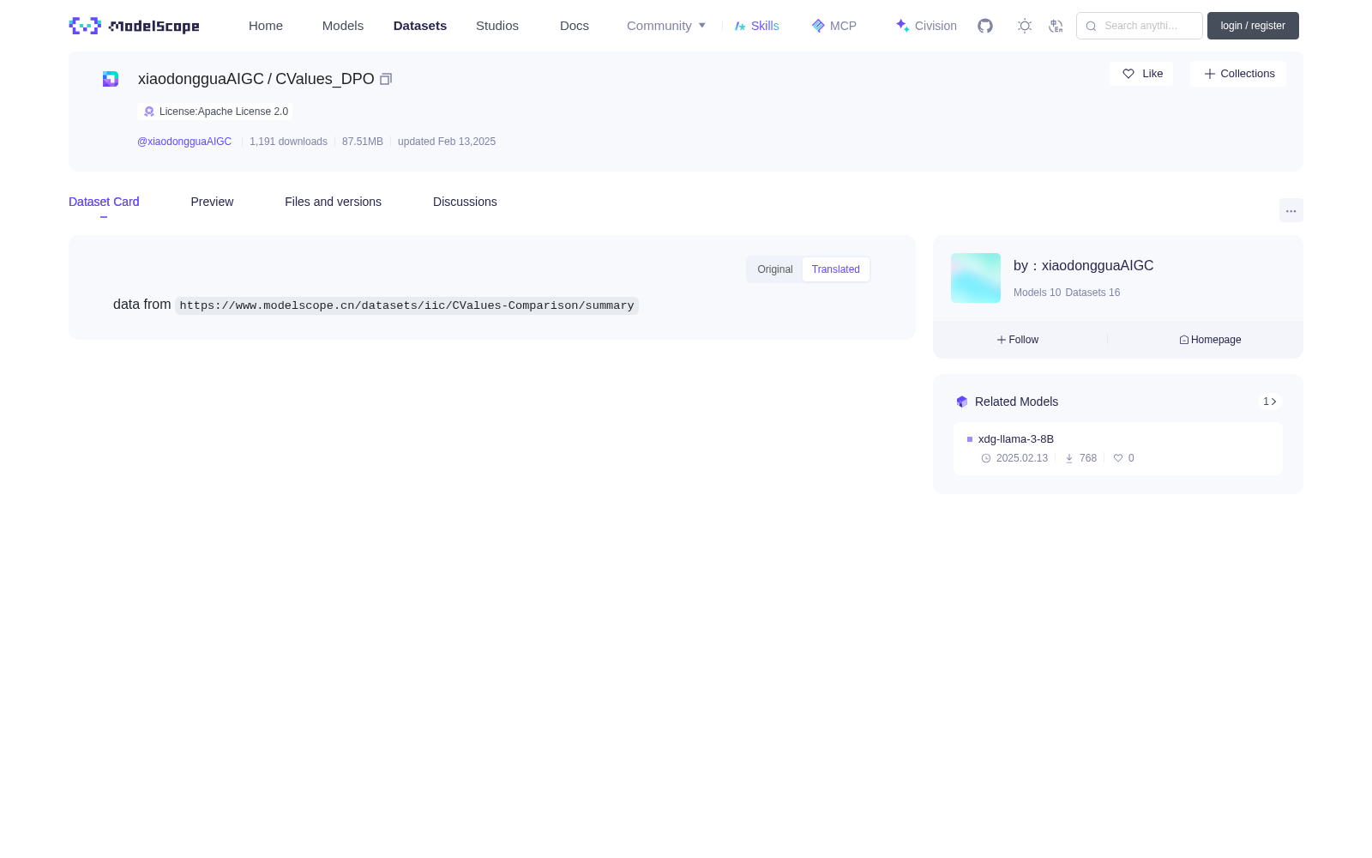
Task: Click the plus icon on Collections
Action: pos(1210,74)
